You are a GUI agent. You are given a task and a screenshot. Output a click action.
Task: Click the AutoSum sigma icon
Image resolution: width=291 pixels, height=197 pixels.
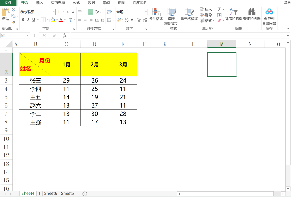pyautogui.click(x=220, y=9)
